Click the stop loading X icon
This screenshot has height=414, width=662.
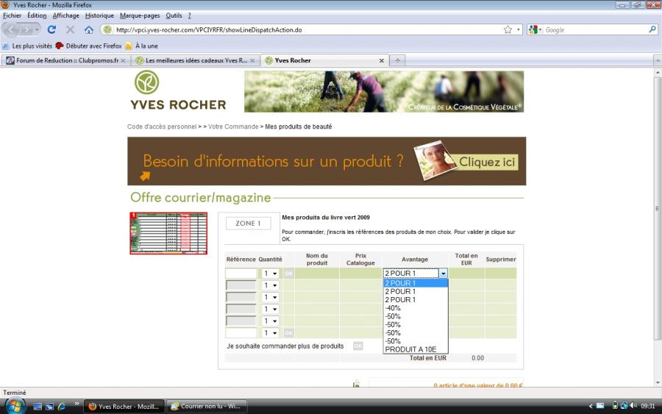(71, 30)
